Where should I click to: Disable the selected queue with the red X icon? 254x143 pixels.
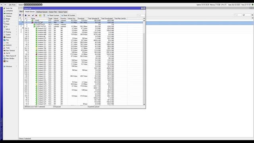coord(36,15)
